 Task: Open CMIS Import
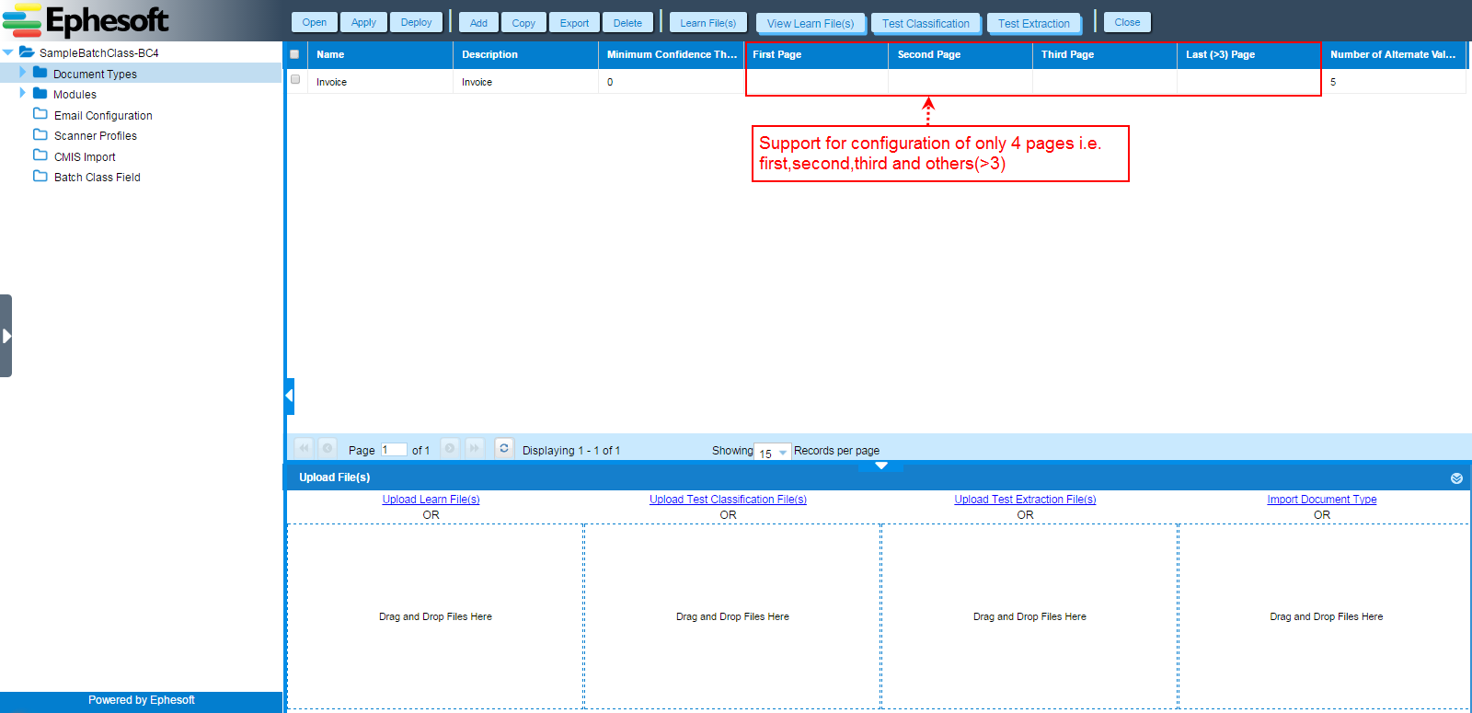click(85, 156)
